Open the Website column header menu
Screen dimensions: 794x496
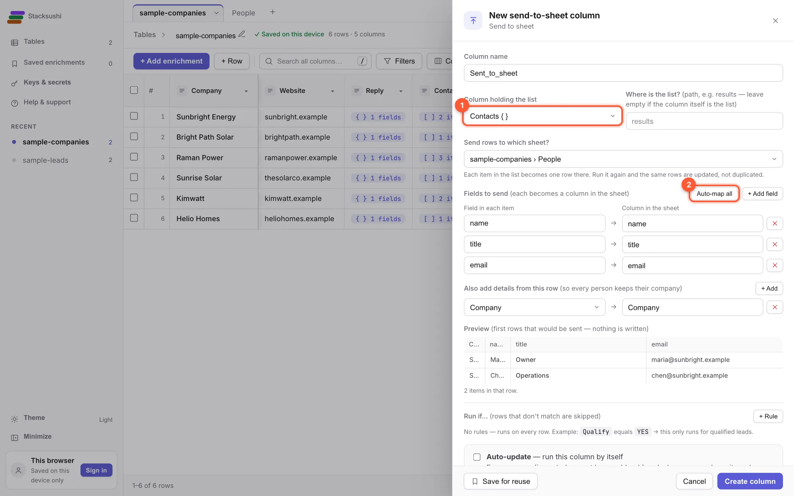pos(332,91)
